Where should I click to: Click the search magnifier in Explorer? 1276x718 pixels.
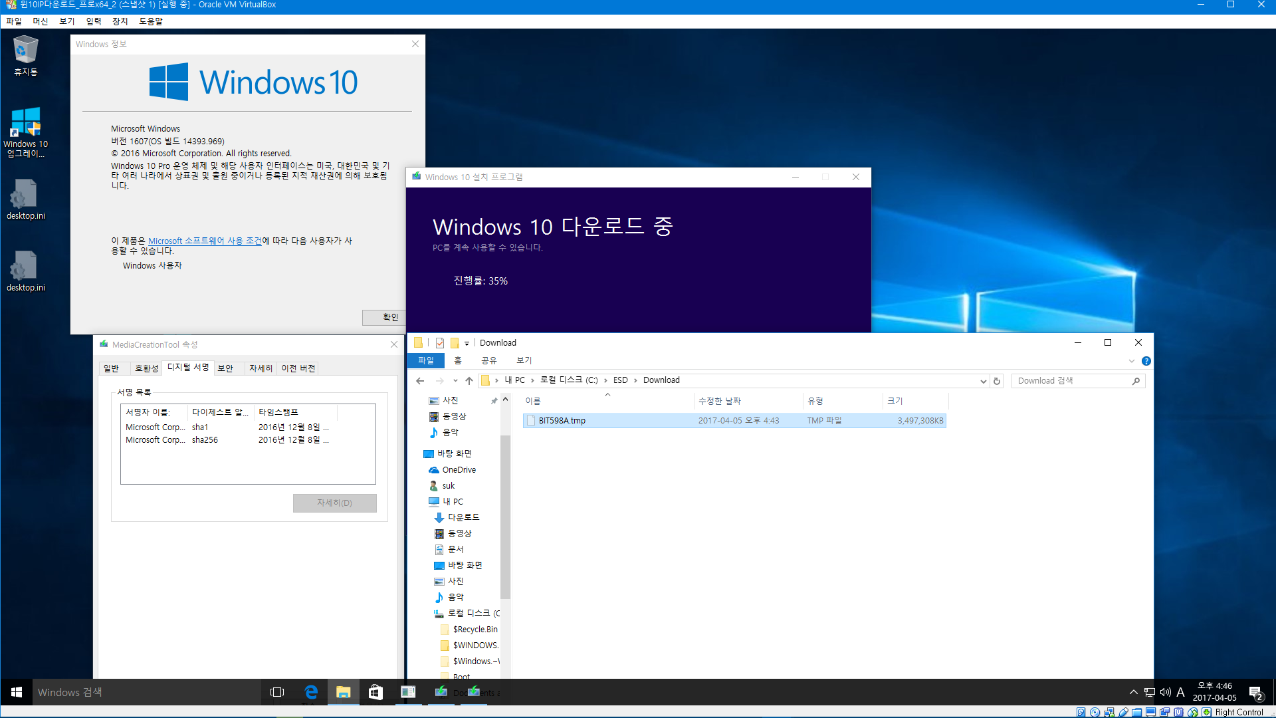pos(1136,381)
